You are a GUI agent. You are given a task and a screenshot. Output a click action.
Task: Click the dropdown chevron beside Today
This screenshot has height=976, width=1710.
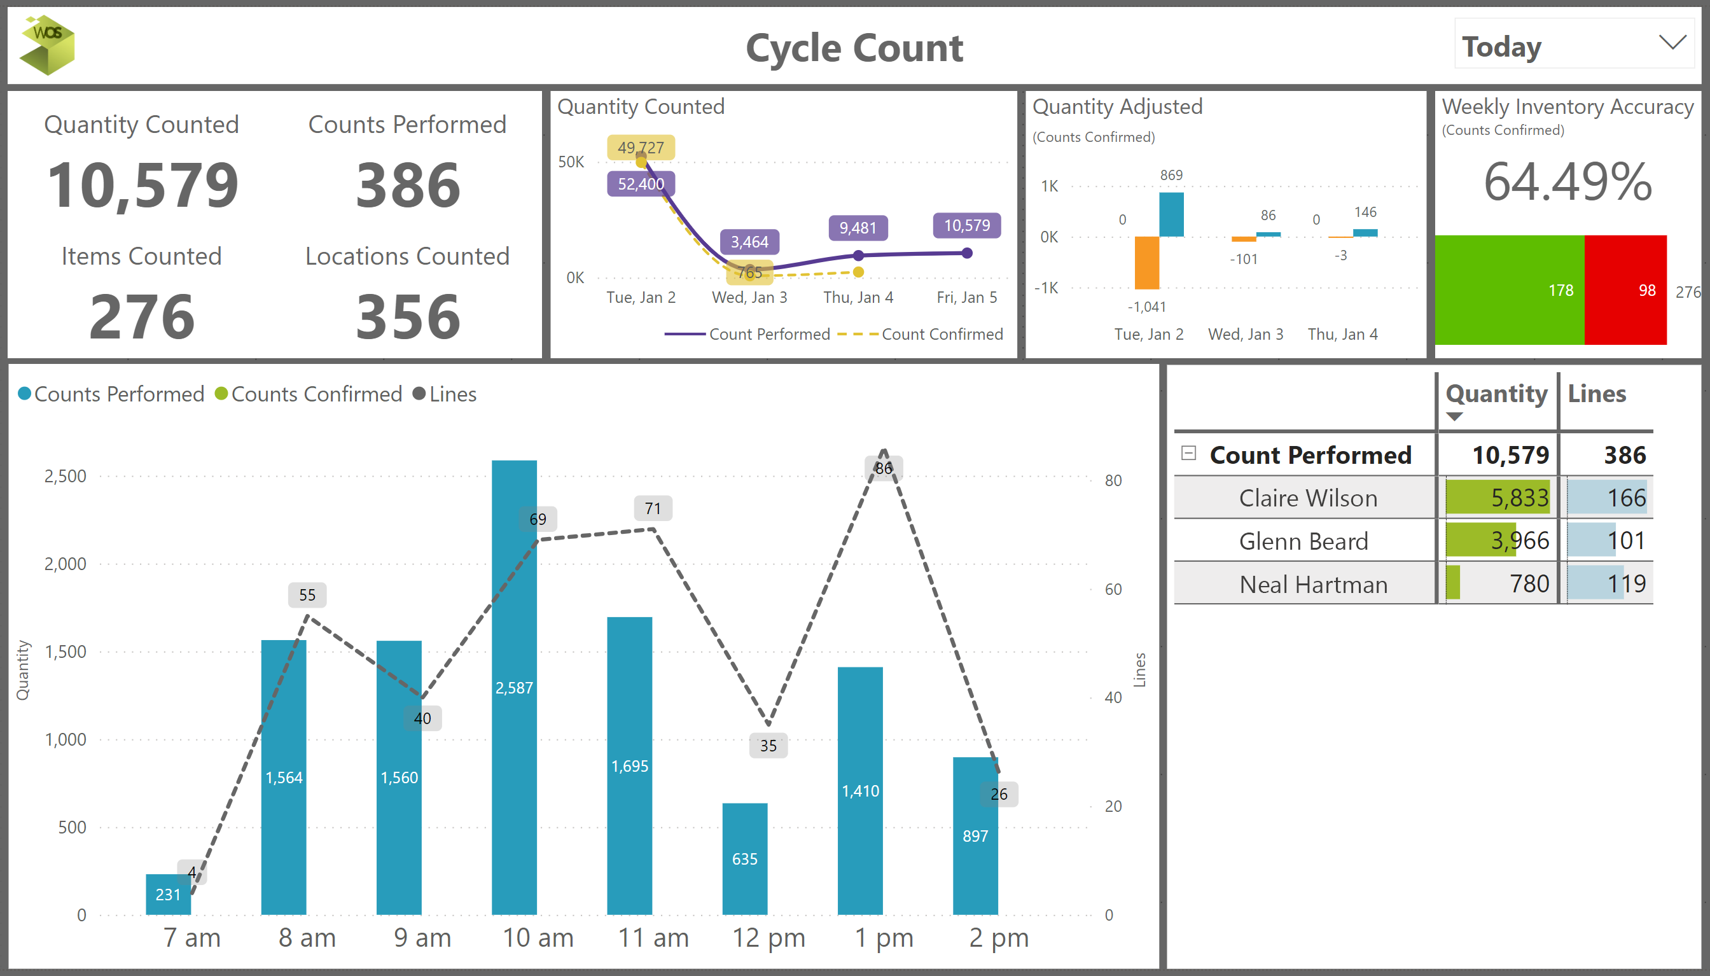pyautogui.click(x=1672, y=43)
